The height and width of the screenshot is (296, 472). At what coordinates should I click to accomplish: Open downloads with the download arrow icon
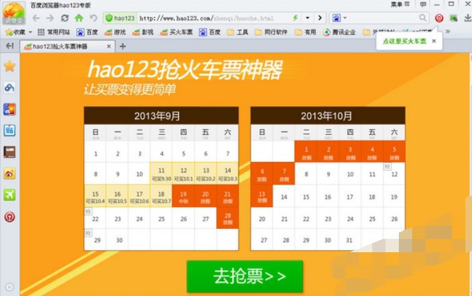pos(467,19)
